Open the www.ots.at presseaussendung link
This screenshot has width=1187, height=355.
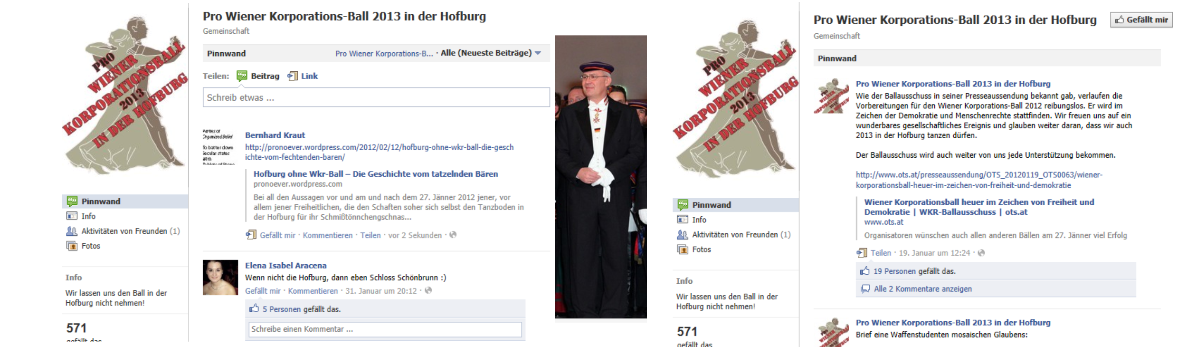(x=979, y=180)
